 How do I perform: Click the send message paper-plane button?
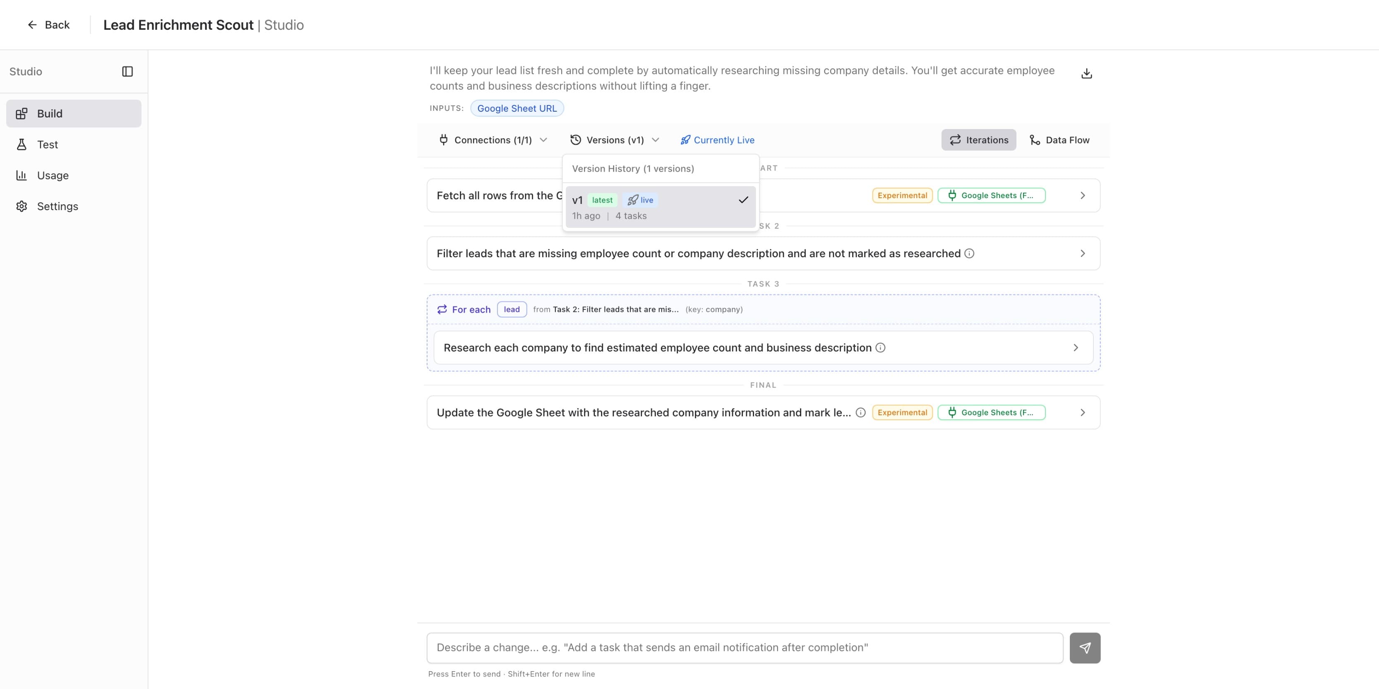pyautogui.click(x=1085, y=648)
